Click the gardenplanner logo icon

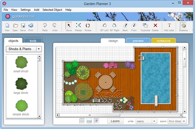tap(7, 16)
